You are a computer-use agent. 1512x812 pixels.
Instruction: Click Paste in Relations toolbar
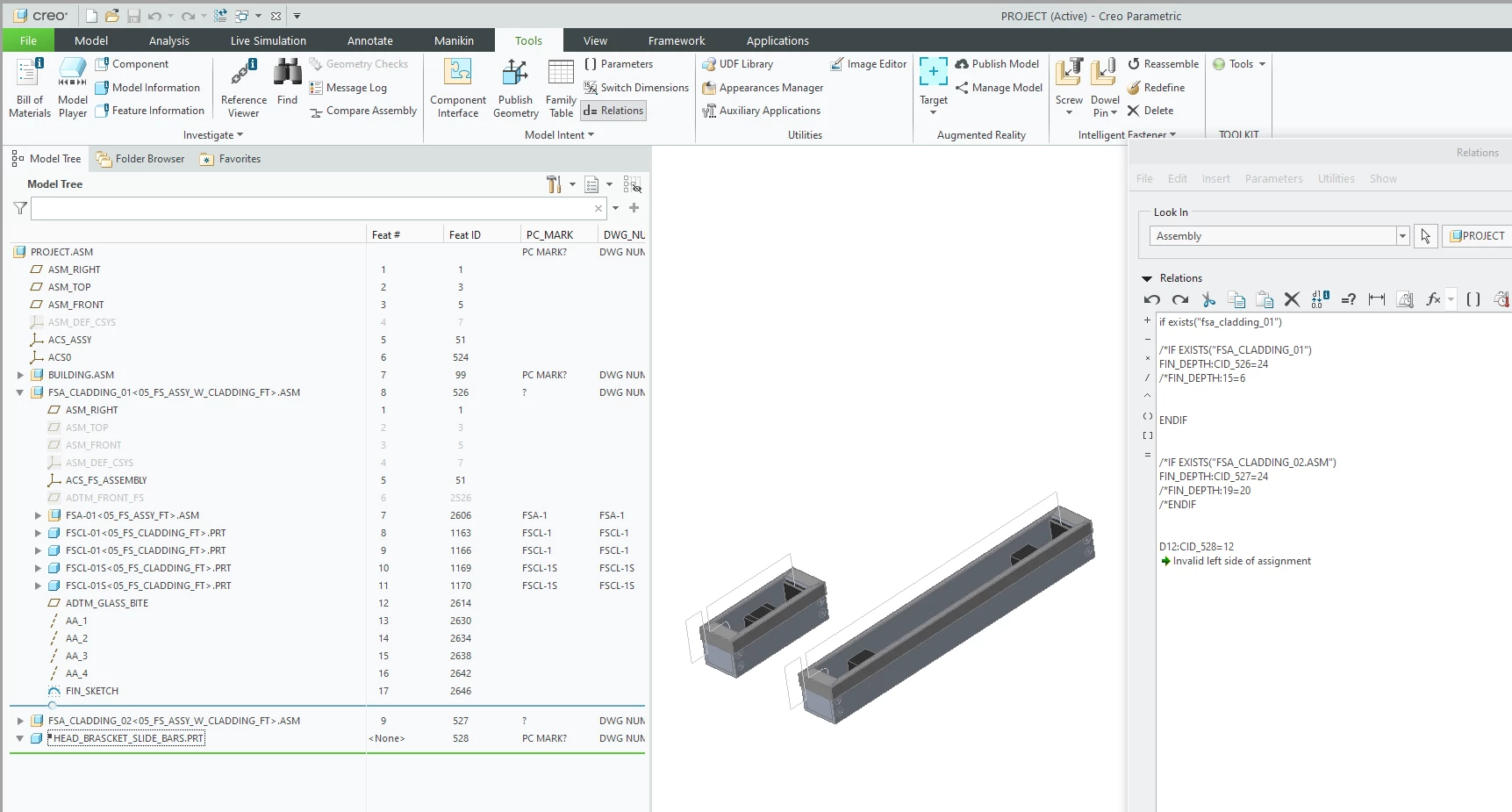click(x=1265, y=299)
